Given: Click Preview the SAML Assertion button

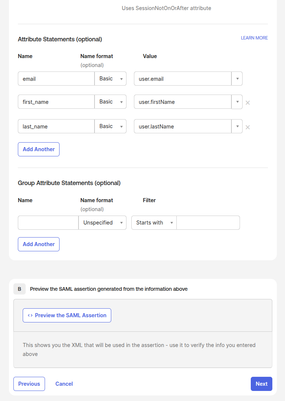Looking at the screenshot, I should [x=67, y=315].
